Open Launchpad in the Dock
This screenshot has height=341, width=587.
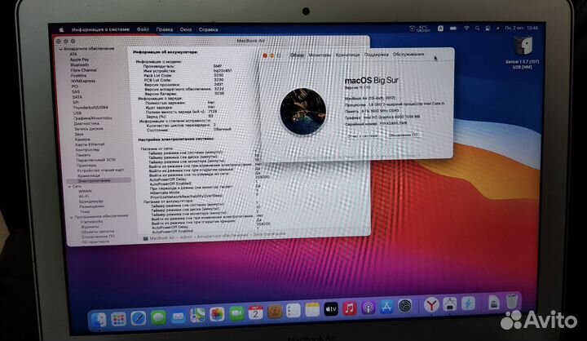click(119, 320)
